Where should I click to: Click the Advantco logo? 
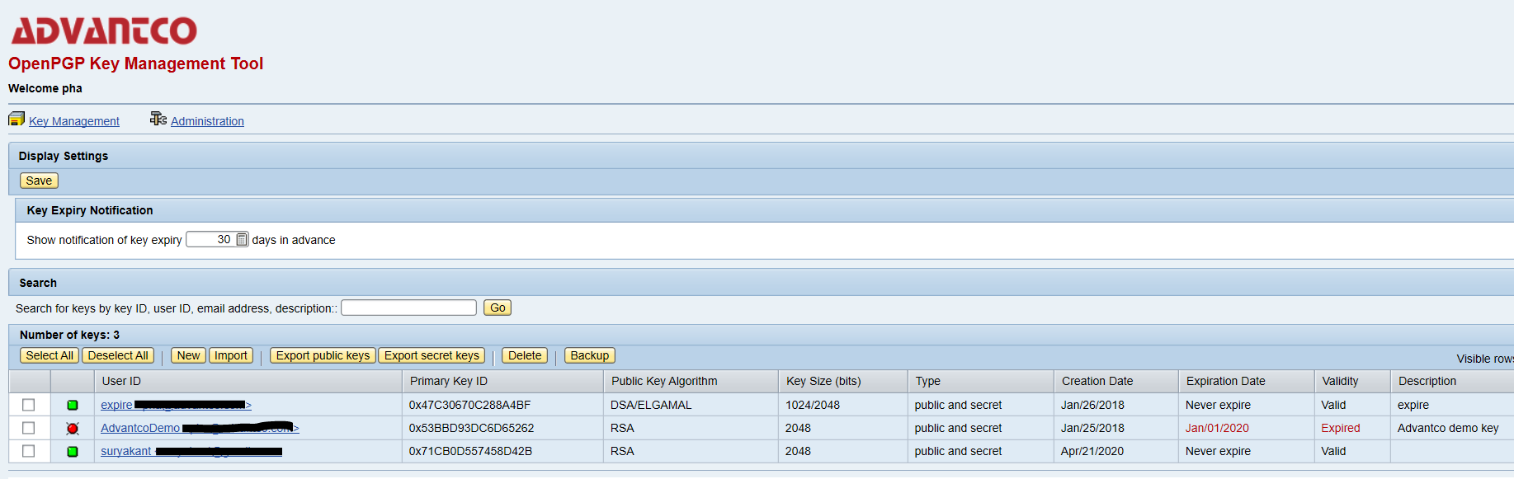(104, 31)
